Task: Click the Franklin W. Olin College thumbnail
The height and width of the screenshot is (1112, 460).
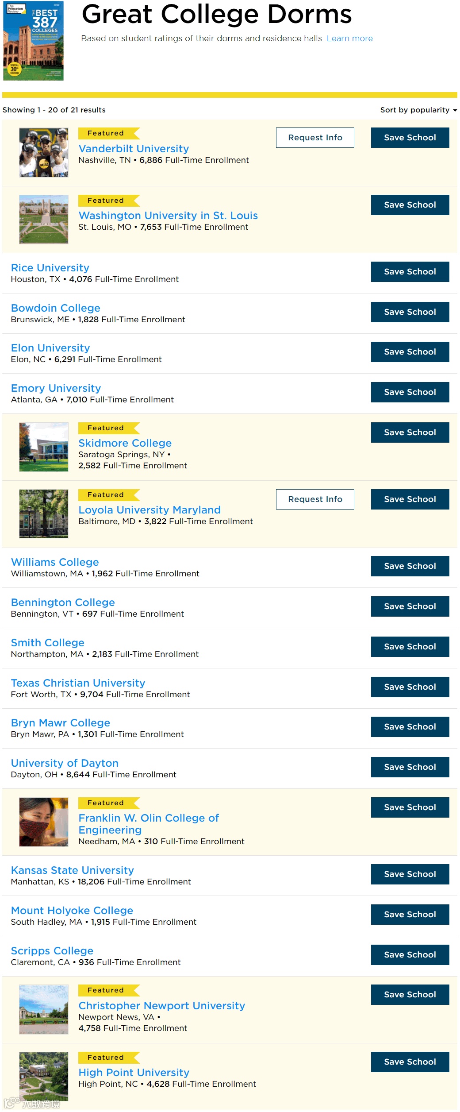Action: pyautogui.click(x=44, y=822)
